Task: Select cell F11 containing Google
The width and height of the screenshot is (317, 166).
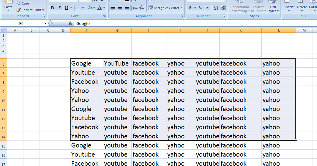Action: point(86,109)
